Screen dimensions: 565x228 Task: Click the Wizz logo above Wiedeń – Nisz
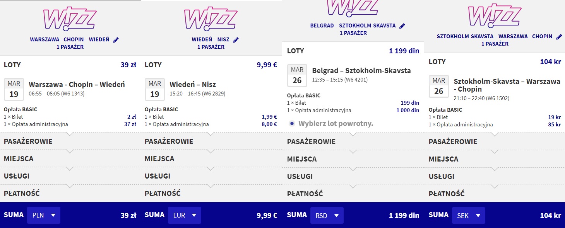[211, 19]
